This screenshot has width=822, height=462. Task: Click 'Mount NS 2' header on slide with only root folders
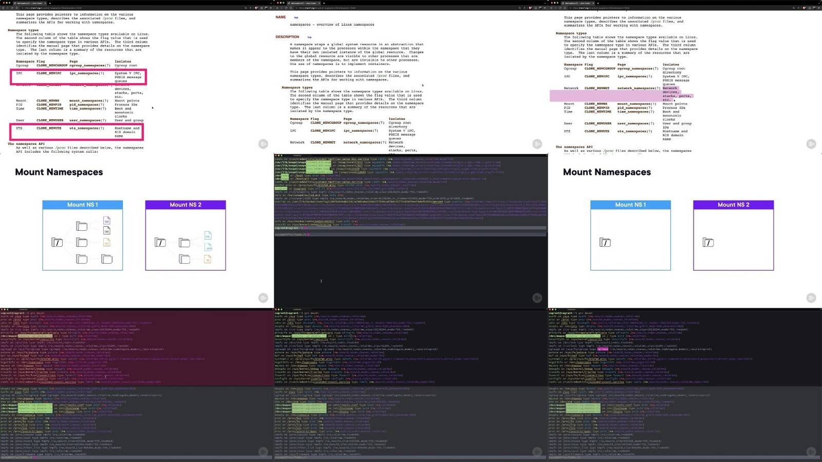pyautogui.click(x=734, y=205)
